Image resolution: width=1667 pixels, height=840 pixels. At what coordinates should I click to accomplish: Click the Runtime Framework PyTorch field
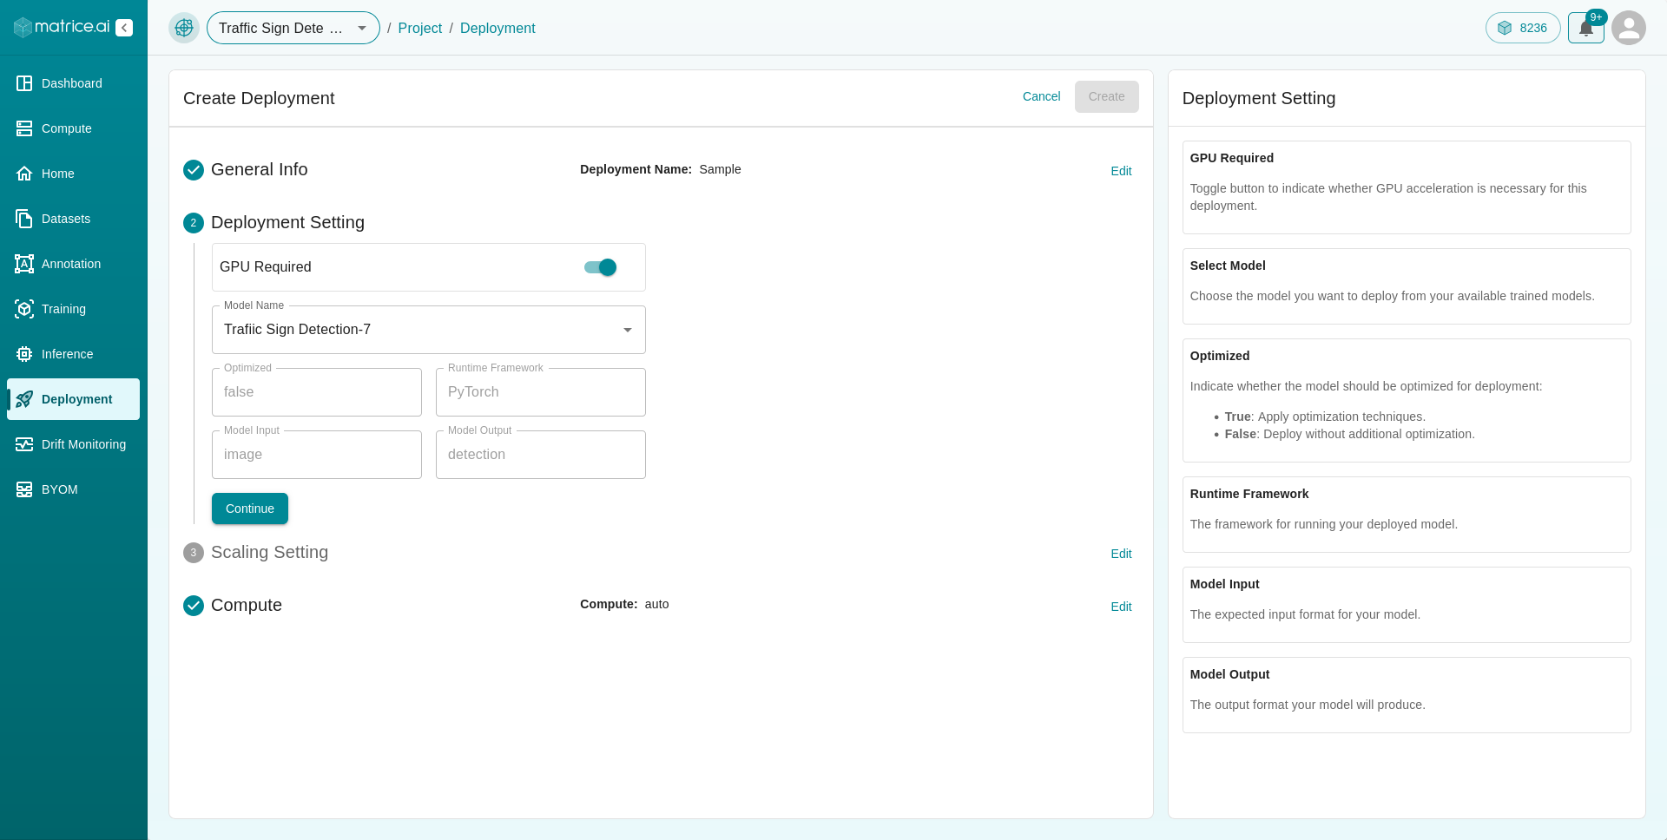click(x=541, y=392)
